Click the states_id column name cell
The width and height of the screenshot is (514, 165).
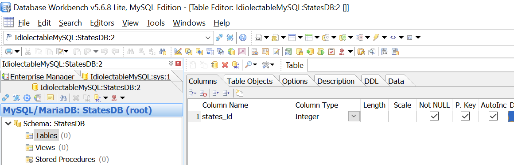pyautogui.click(x=248, y=116)
